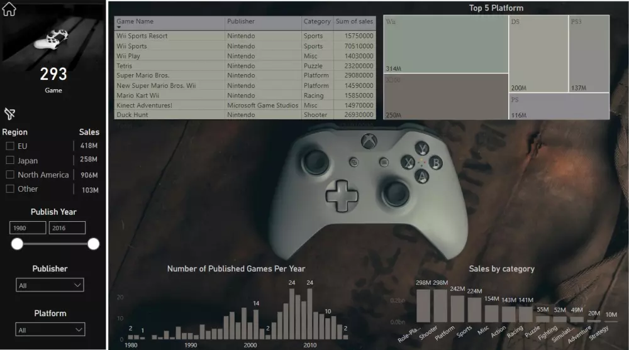Click the Action 143M sales bar
The image size is (629, 350).
click(509, 314)
